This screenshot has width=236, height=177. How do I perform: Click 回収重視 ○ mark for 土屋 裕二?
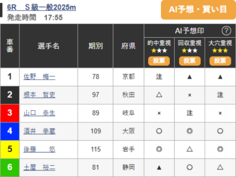[x=190, y=168]
